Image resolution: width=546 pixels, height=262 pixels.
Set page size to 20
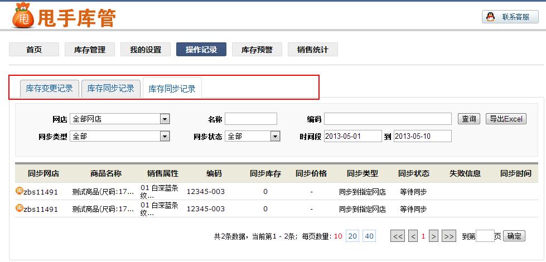[x=352, y=236]
